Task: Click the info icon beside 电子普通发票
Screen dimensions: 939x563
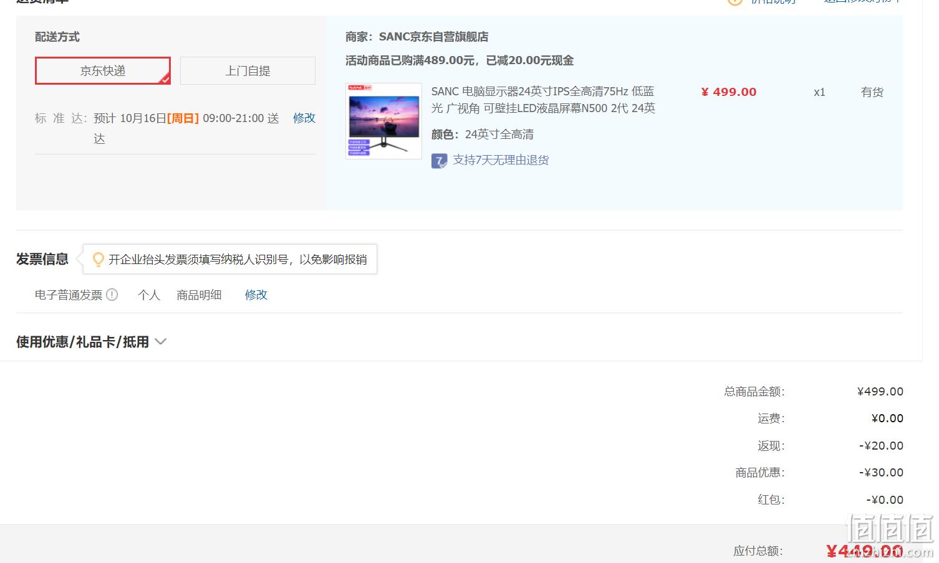Action: [x=112, y=295]
